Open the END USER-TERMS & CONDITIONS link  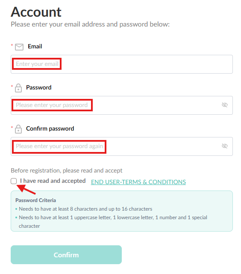(138, 182)
